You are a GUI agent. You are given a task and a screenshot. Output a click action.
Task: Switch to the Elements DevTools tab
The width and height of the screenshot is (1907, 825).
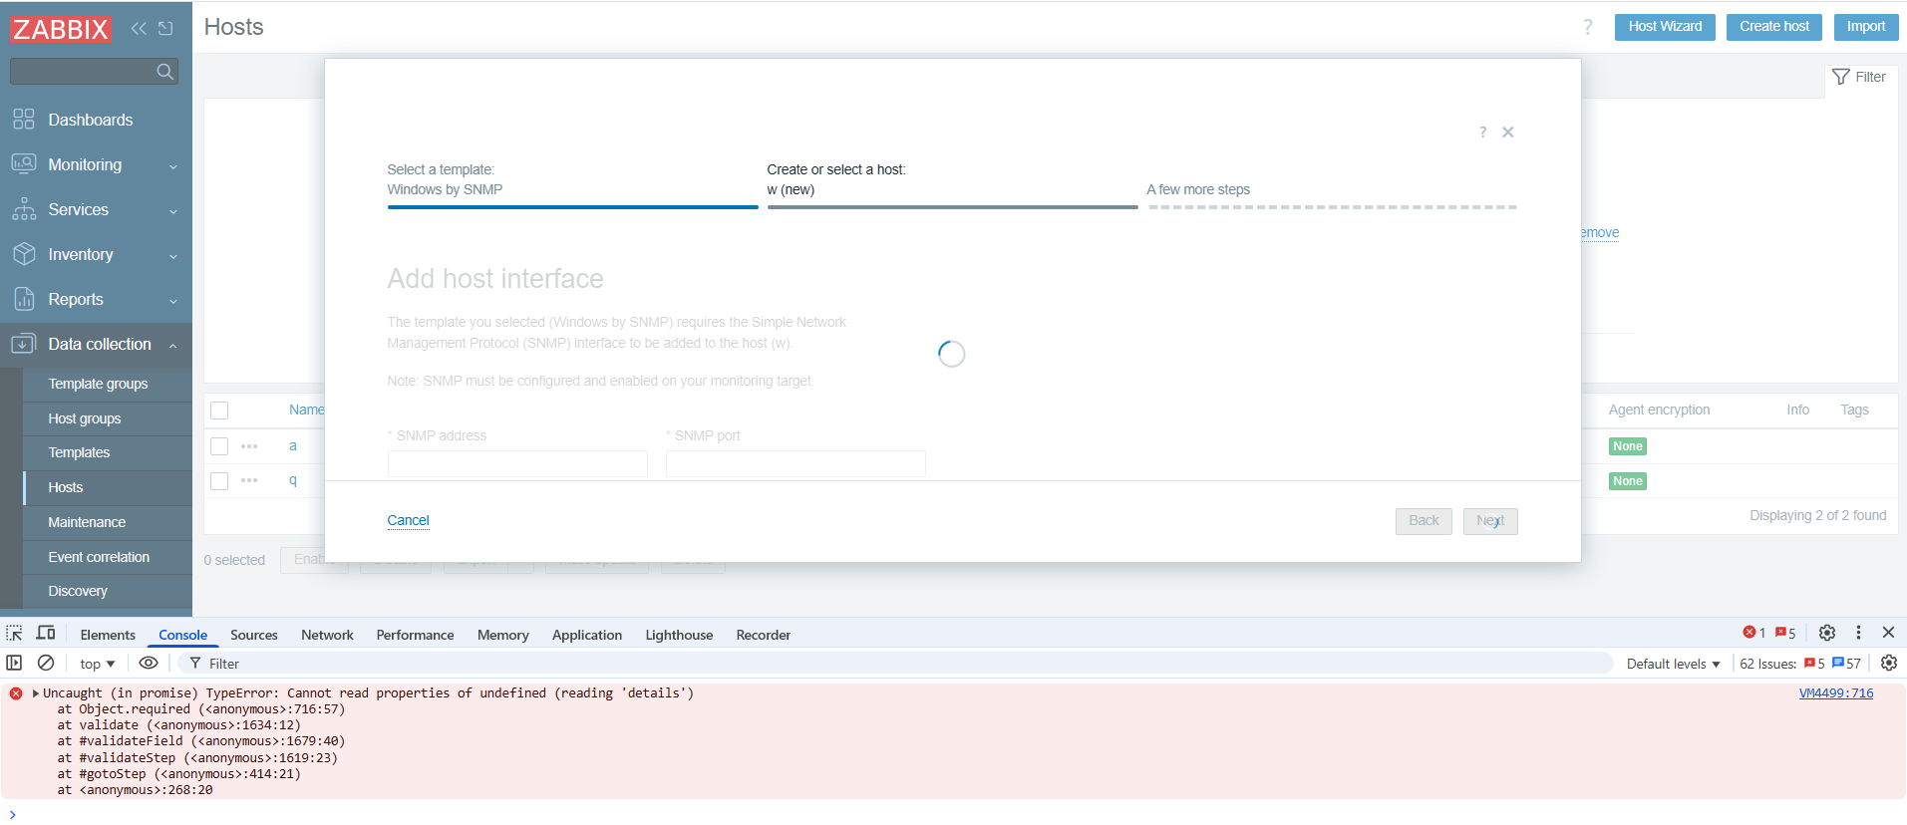[x=108, y=635]
